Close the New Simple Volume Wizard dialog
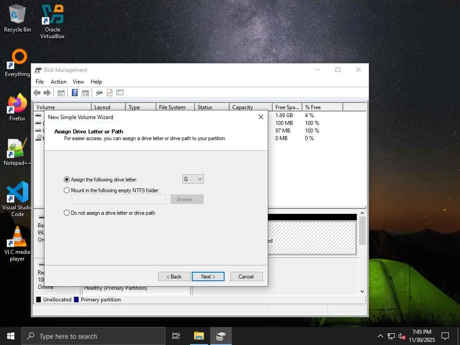460x345 pixels. point(261,117)
